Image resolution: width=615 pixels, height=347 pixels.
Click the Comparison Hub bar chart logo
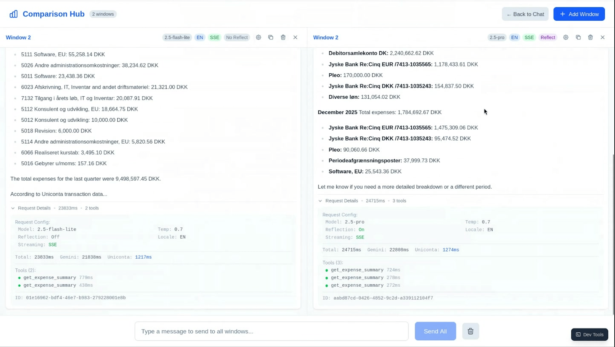pyautogui.click(x=14, y=14)
